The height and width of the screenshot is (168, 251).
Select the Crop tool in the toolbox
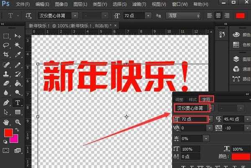6,54
